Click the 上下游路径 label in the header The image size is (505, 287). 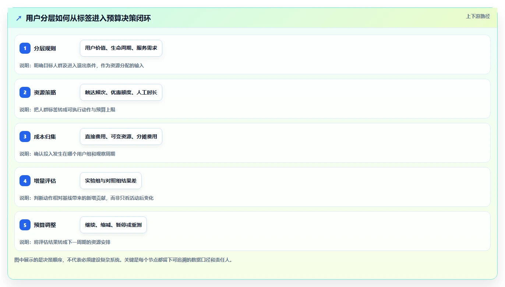[x=478, y=16]
